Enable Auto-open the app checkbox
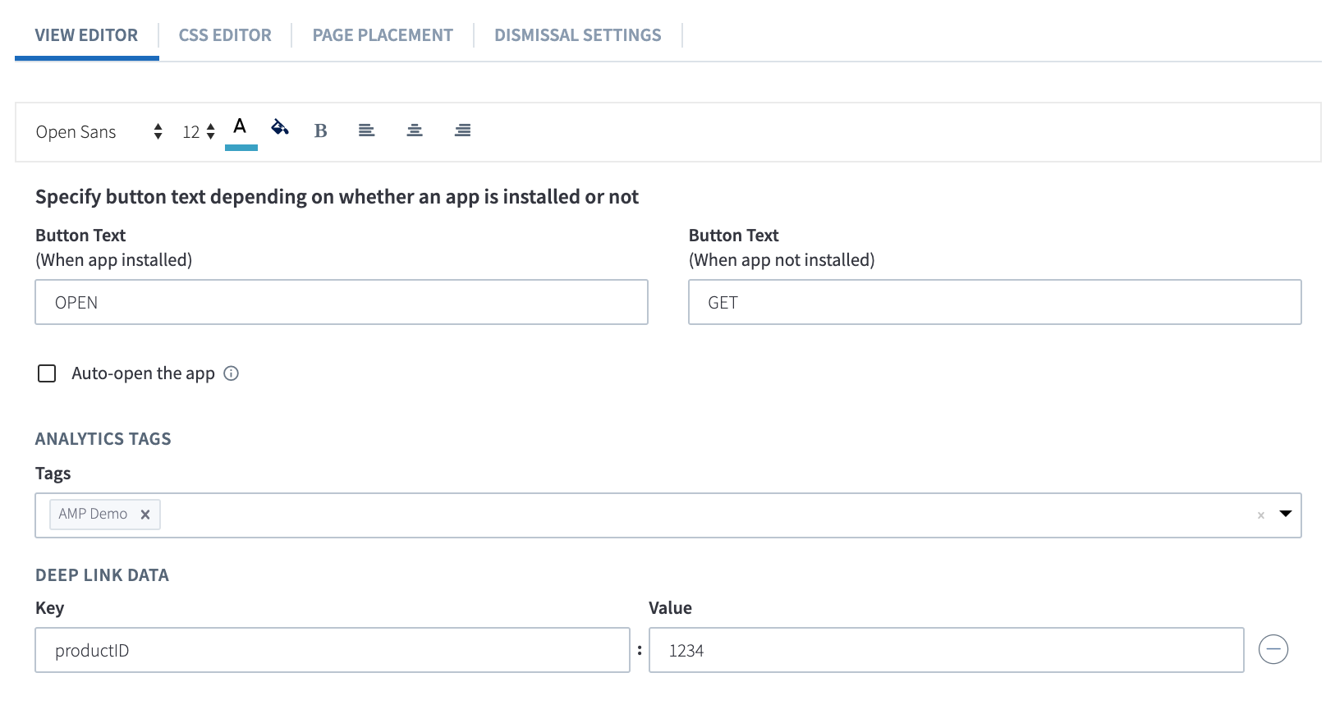 click(x=47, y=373)
